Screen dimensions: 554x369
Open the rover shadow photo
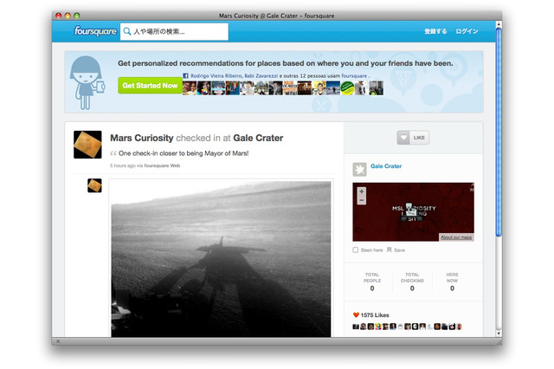click(x=222, y=259)
